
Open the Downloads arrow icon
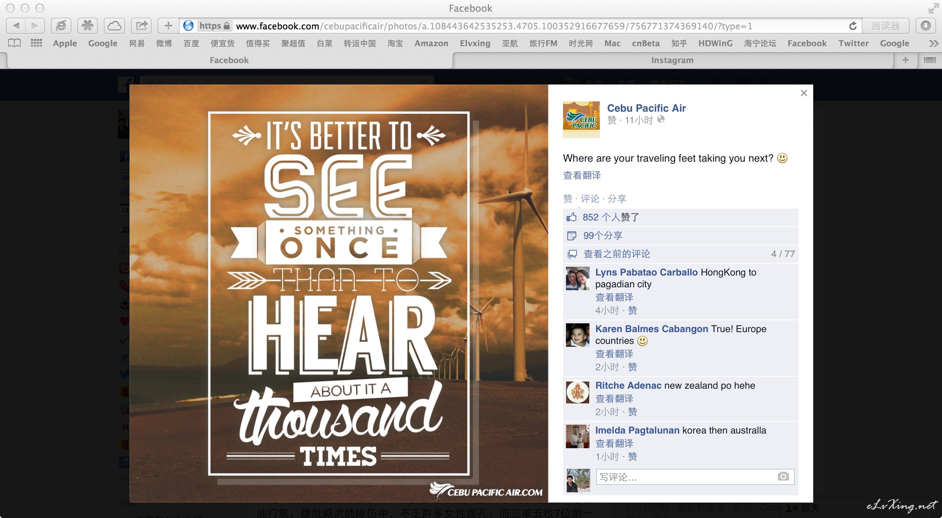coord(926,26)
